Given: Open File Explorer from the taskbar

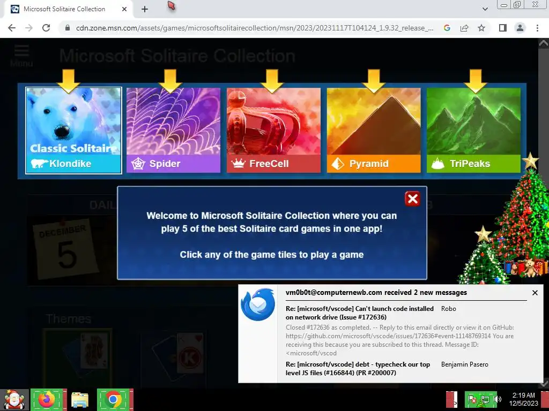Looking at the screenshot, I should coord(80,399).
